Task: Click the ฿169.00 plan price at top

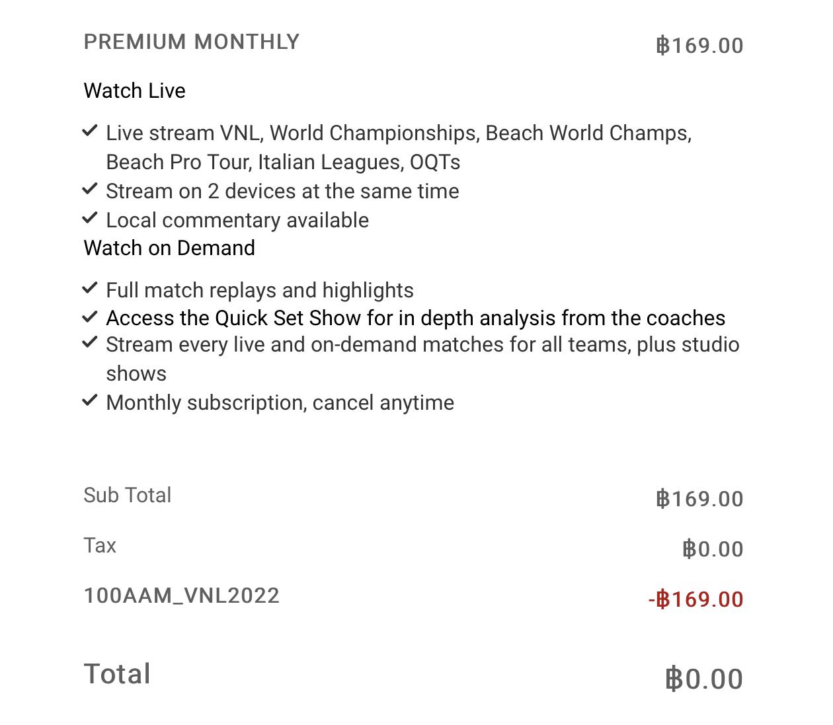Action: pyautogui.click(x=699, y=46)
